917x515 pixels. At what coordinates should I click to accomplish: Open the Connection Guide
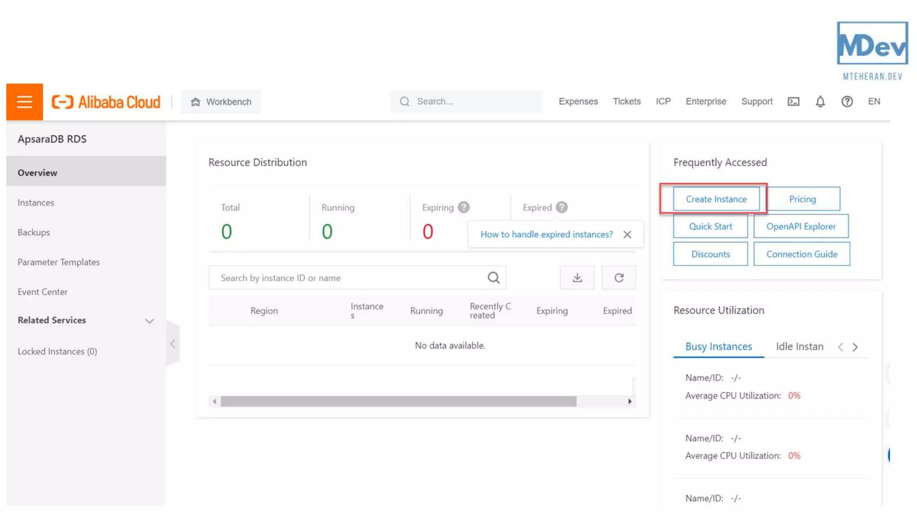click(801, 254)
